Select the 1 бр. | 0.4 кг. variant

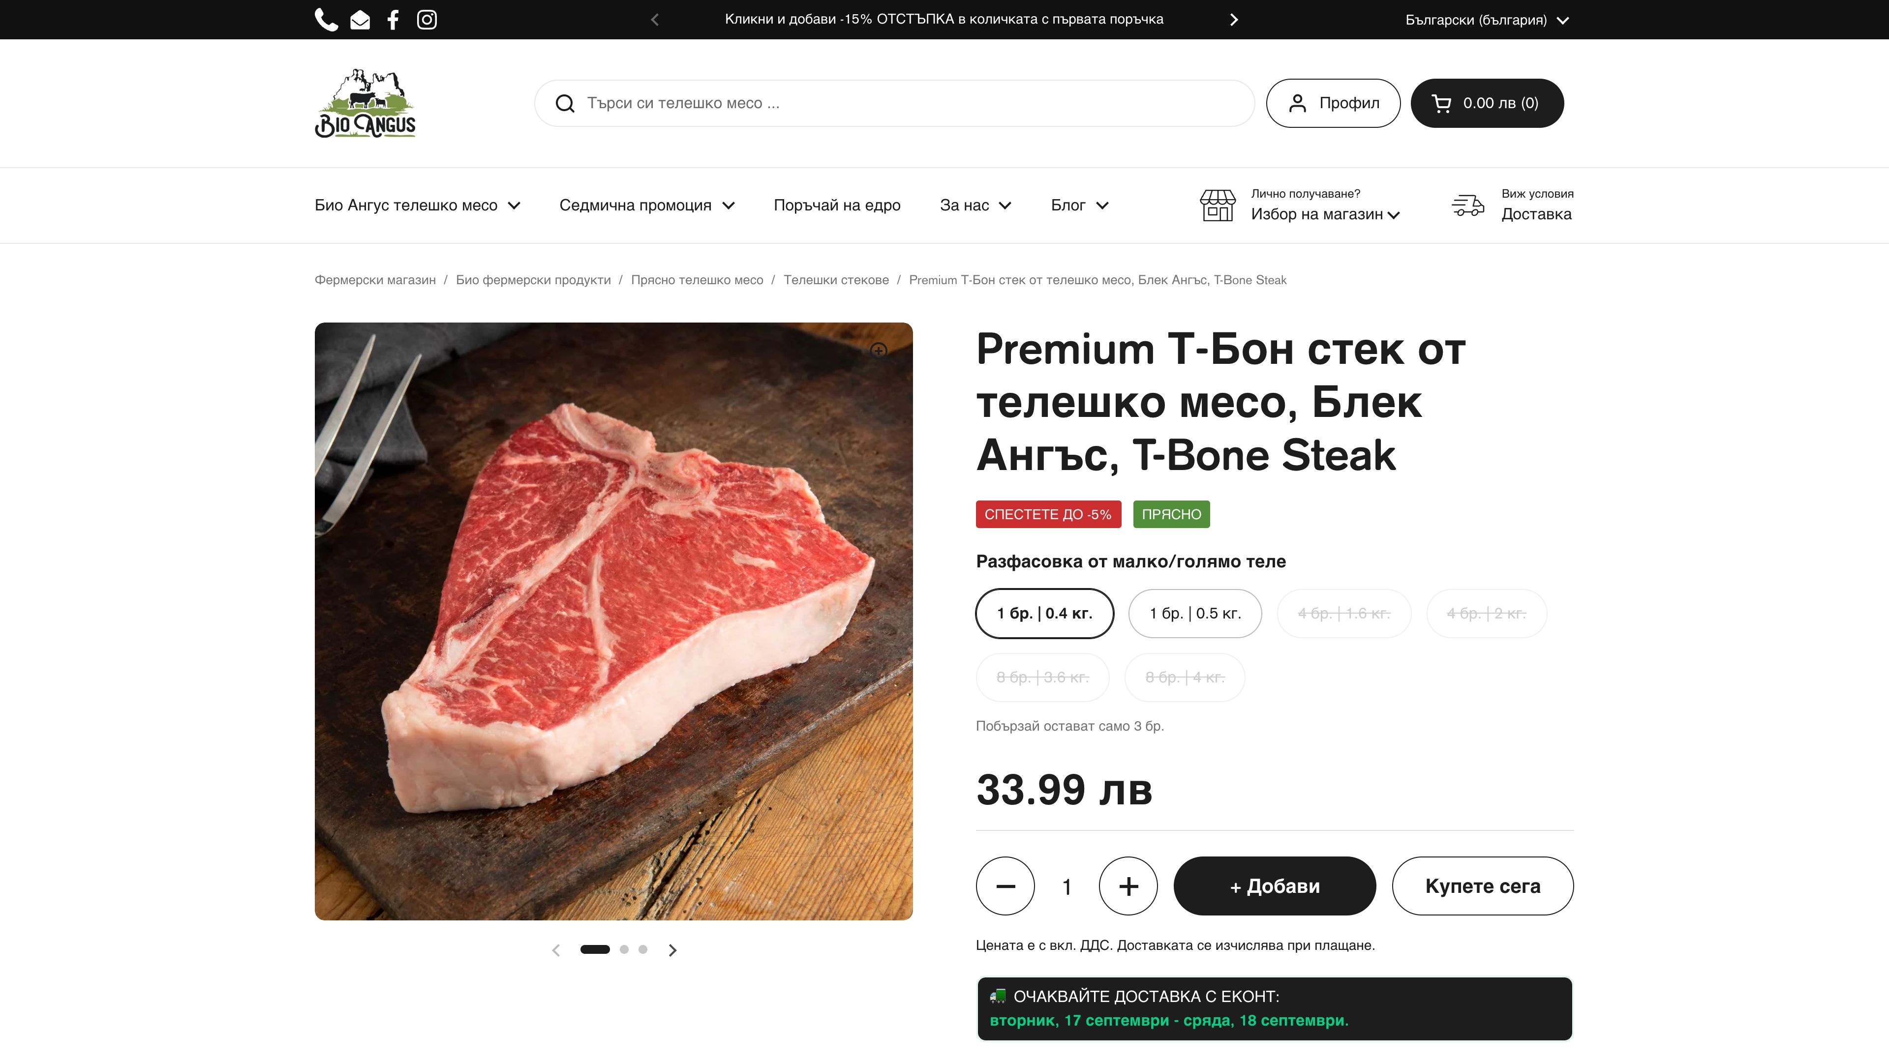coord(1044,614)
